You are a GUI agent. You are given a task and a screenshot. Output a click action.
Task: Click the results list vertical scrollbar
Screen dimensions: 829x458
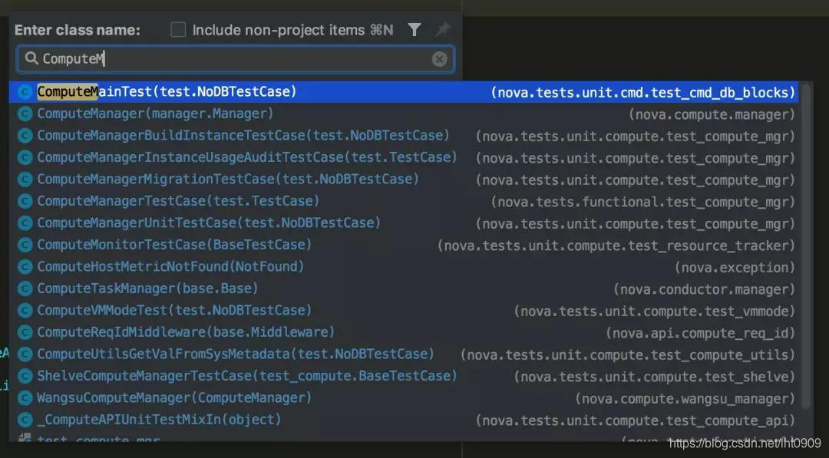pyautogui.click(x=806, y=245)
